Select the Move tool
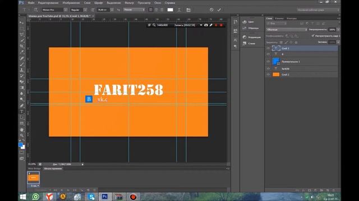The height and width of the screenshot is (201, 359). [22, 23]
